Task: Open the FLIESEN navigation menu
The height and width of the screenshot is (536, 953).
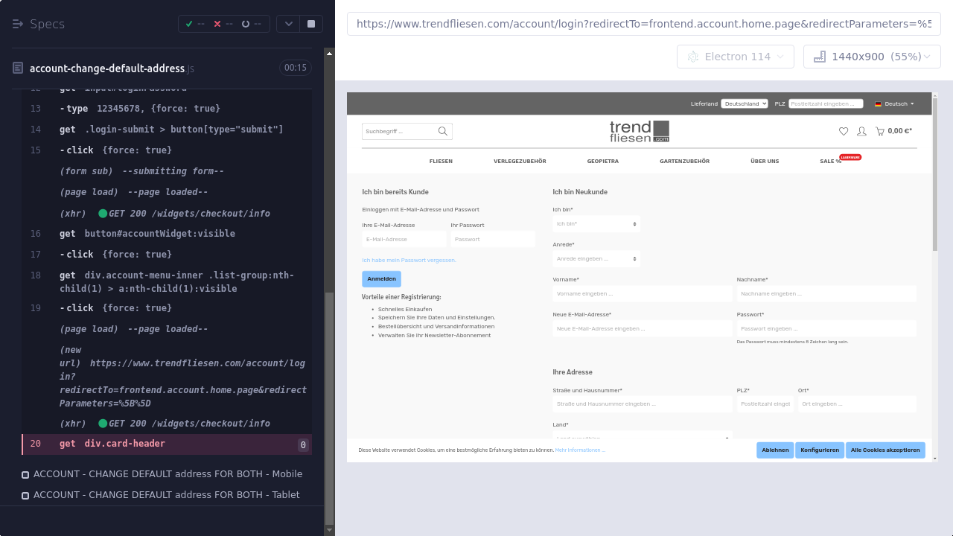Action: 441,162
